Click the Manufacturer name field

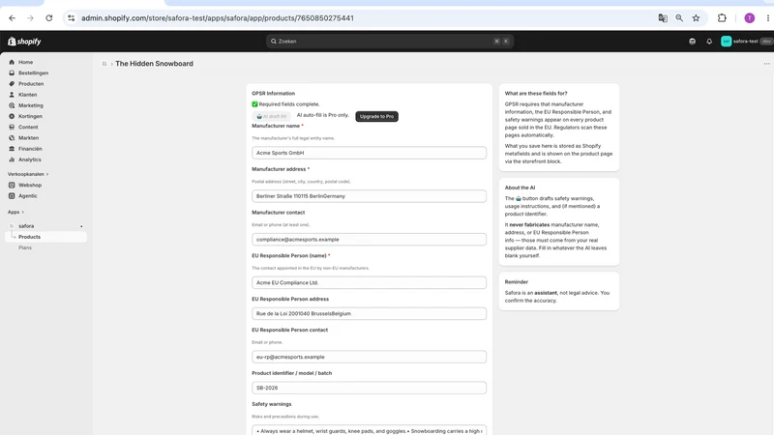(x=369, y=153)
